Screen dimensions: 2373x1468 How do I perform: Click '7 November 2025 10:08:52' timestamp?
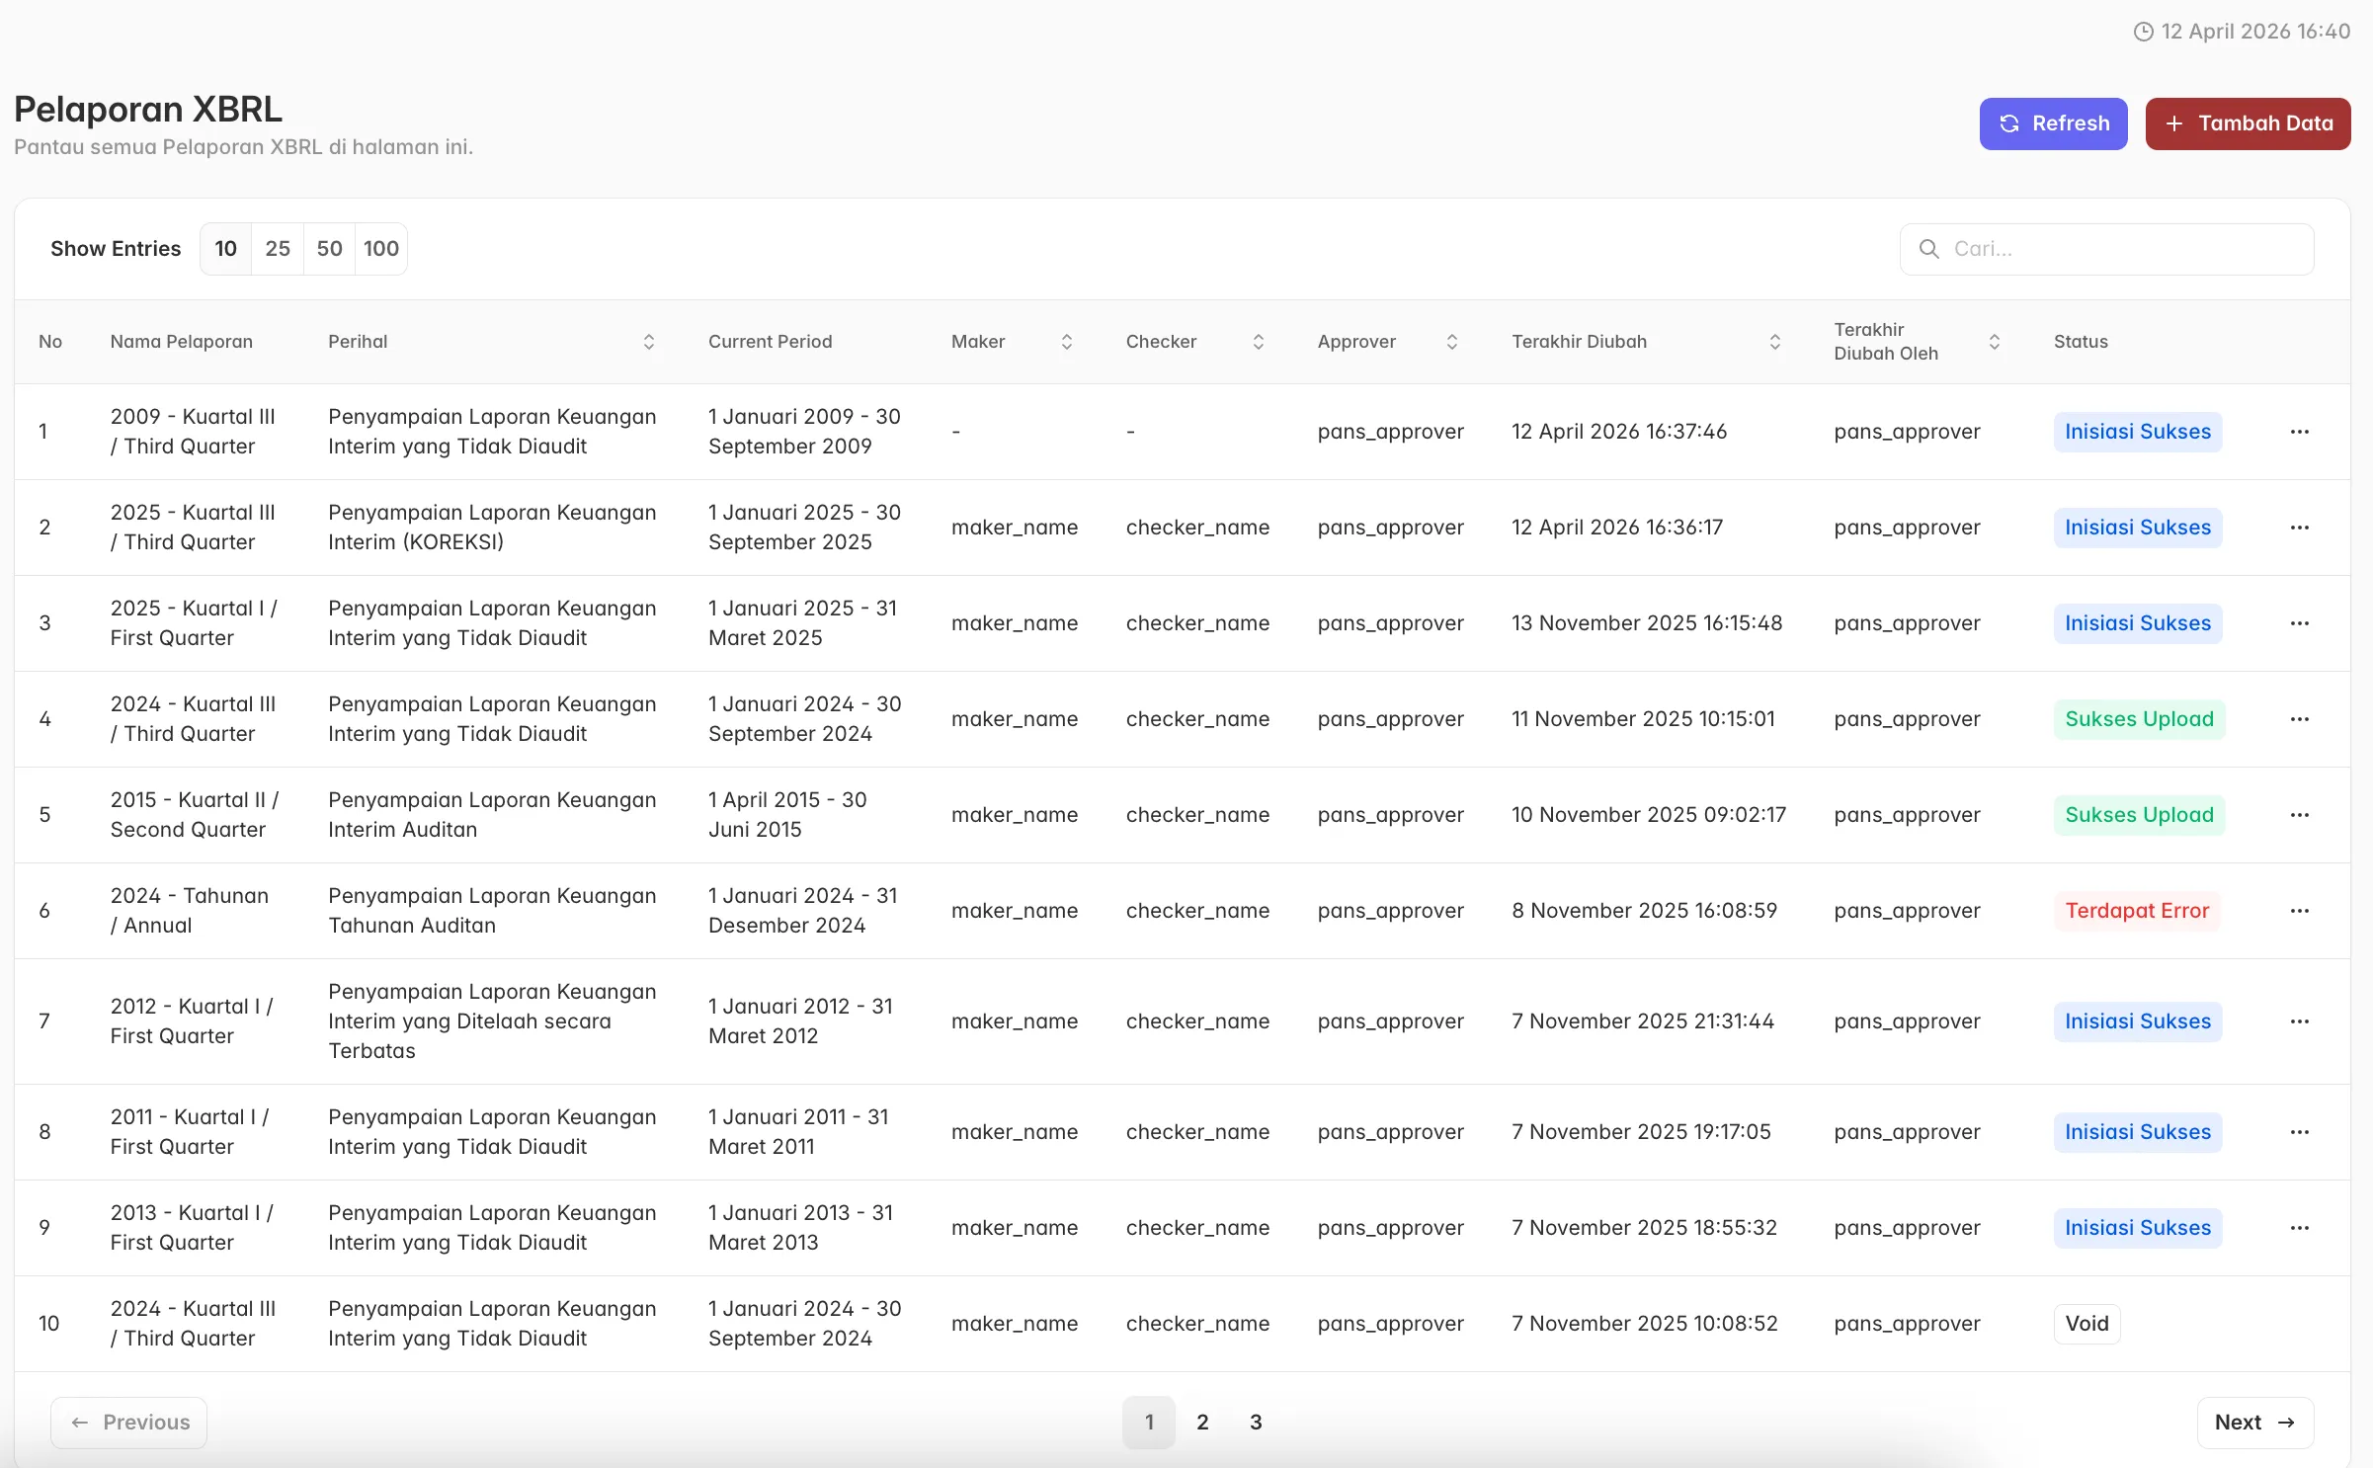click(x=1645, y=1324)
